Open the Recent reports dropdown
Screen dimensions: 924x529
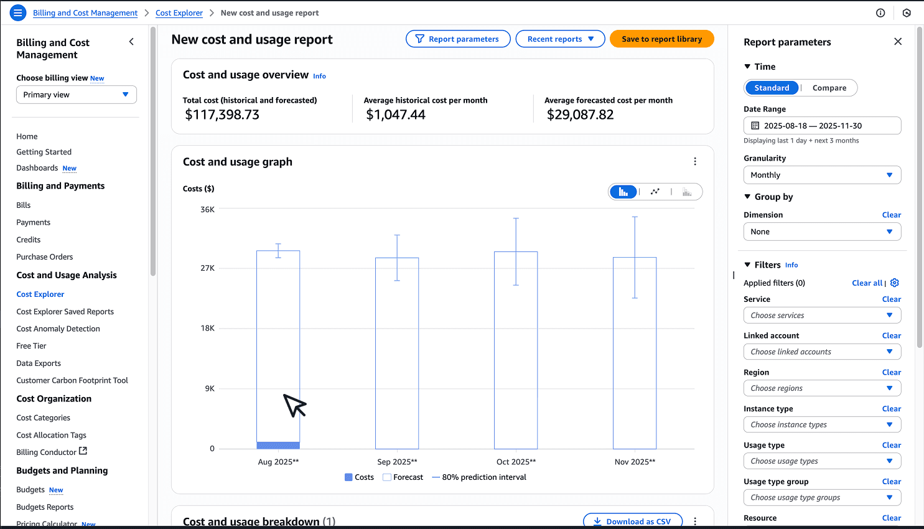tap(560, 39)
